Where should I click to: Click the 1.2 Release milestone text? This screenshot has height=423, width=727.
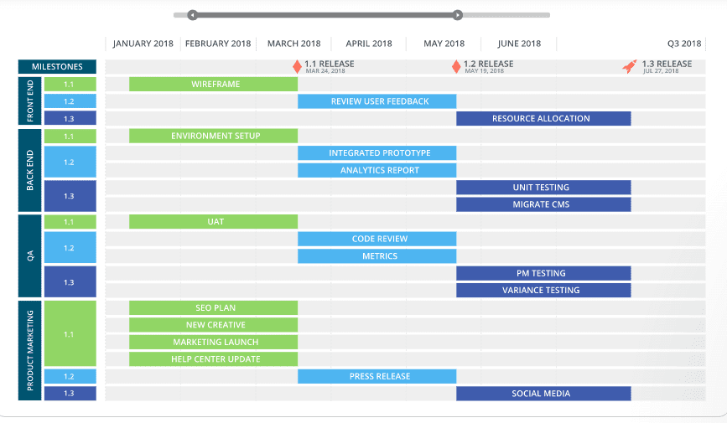(x=489, y=64)
